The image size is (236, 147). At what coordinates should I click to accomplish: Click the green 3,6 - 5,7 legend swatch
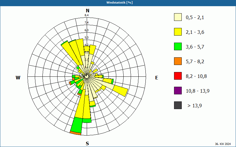[178, 46]
